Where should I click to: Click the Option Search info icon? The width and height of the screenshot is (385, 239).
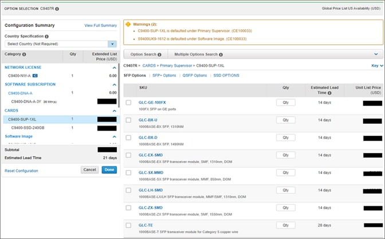click(159, 54)
